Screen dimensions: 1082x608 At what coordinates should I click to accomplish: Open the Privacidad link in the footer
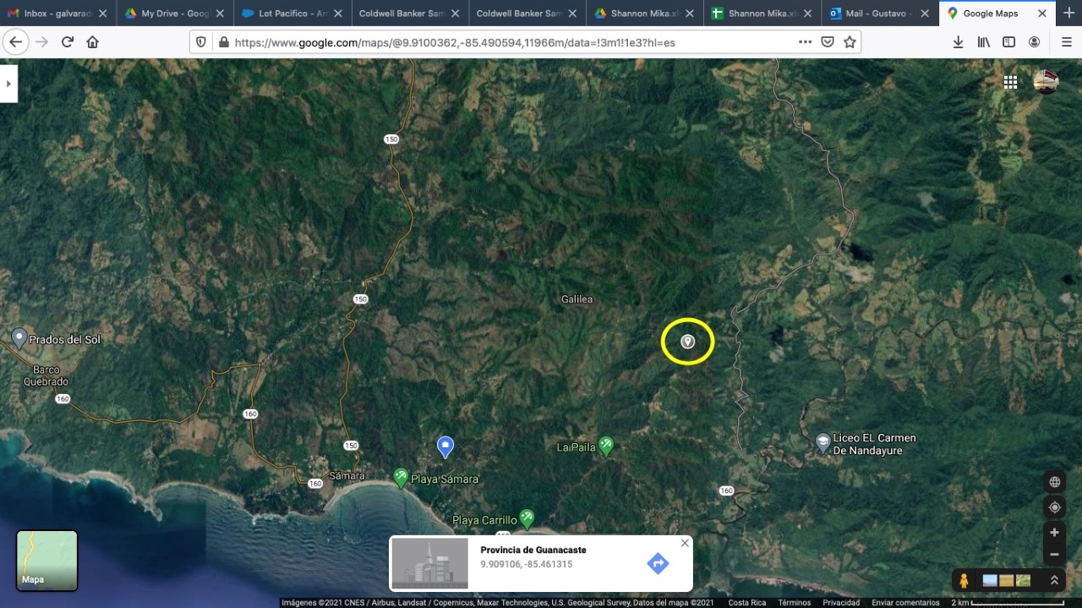click(x=841, y=602)
